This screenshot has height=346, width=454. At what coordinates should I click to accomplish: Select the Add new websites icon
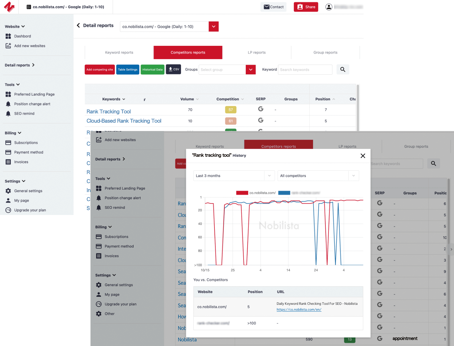point(8,46)
